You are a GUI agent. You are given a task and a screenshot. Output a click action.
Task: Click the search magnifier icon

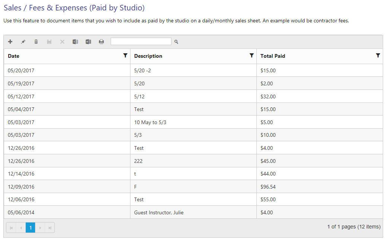(x=176, y=42)
